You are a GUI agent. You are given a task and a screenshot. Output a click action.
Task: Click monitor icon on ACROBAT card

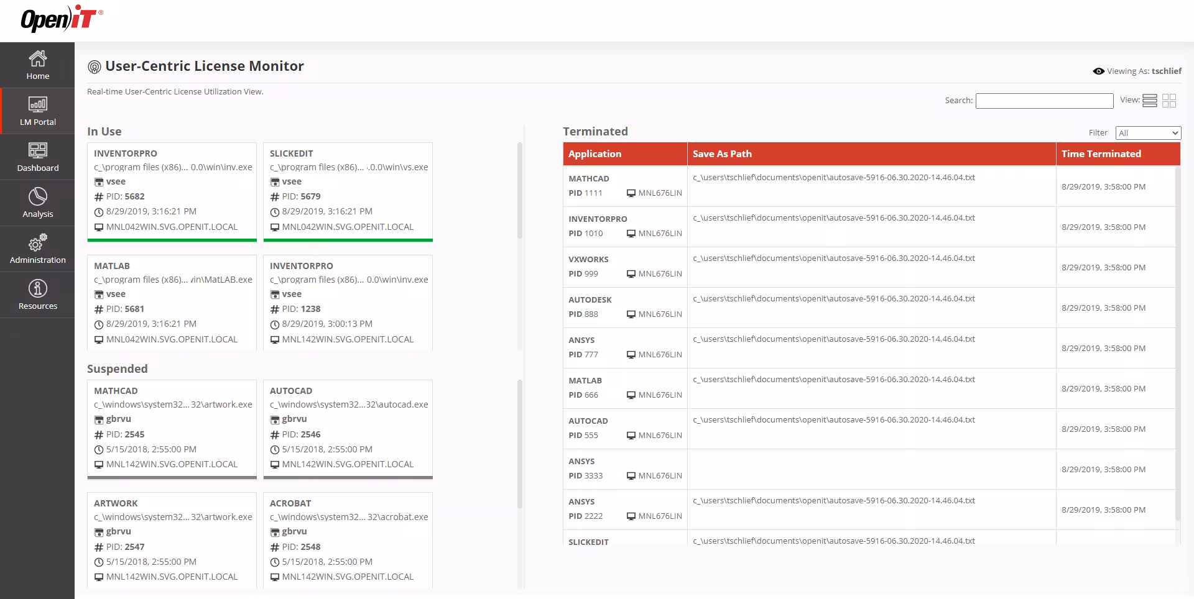(x=274, y=577)
